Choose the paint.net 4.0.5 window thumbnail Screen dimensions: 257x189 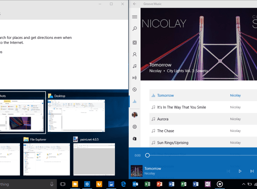coord(94,159)
